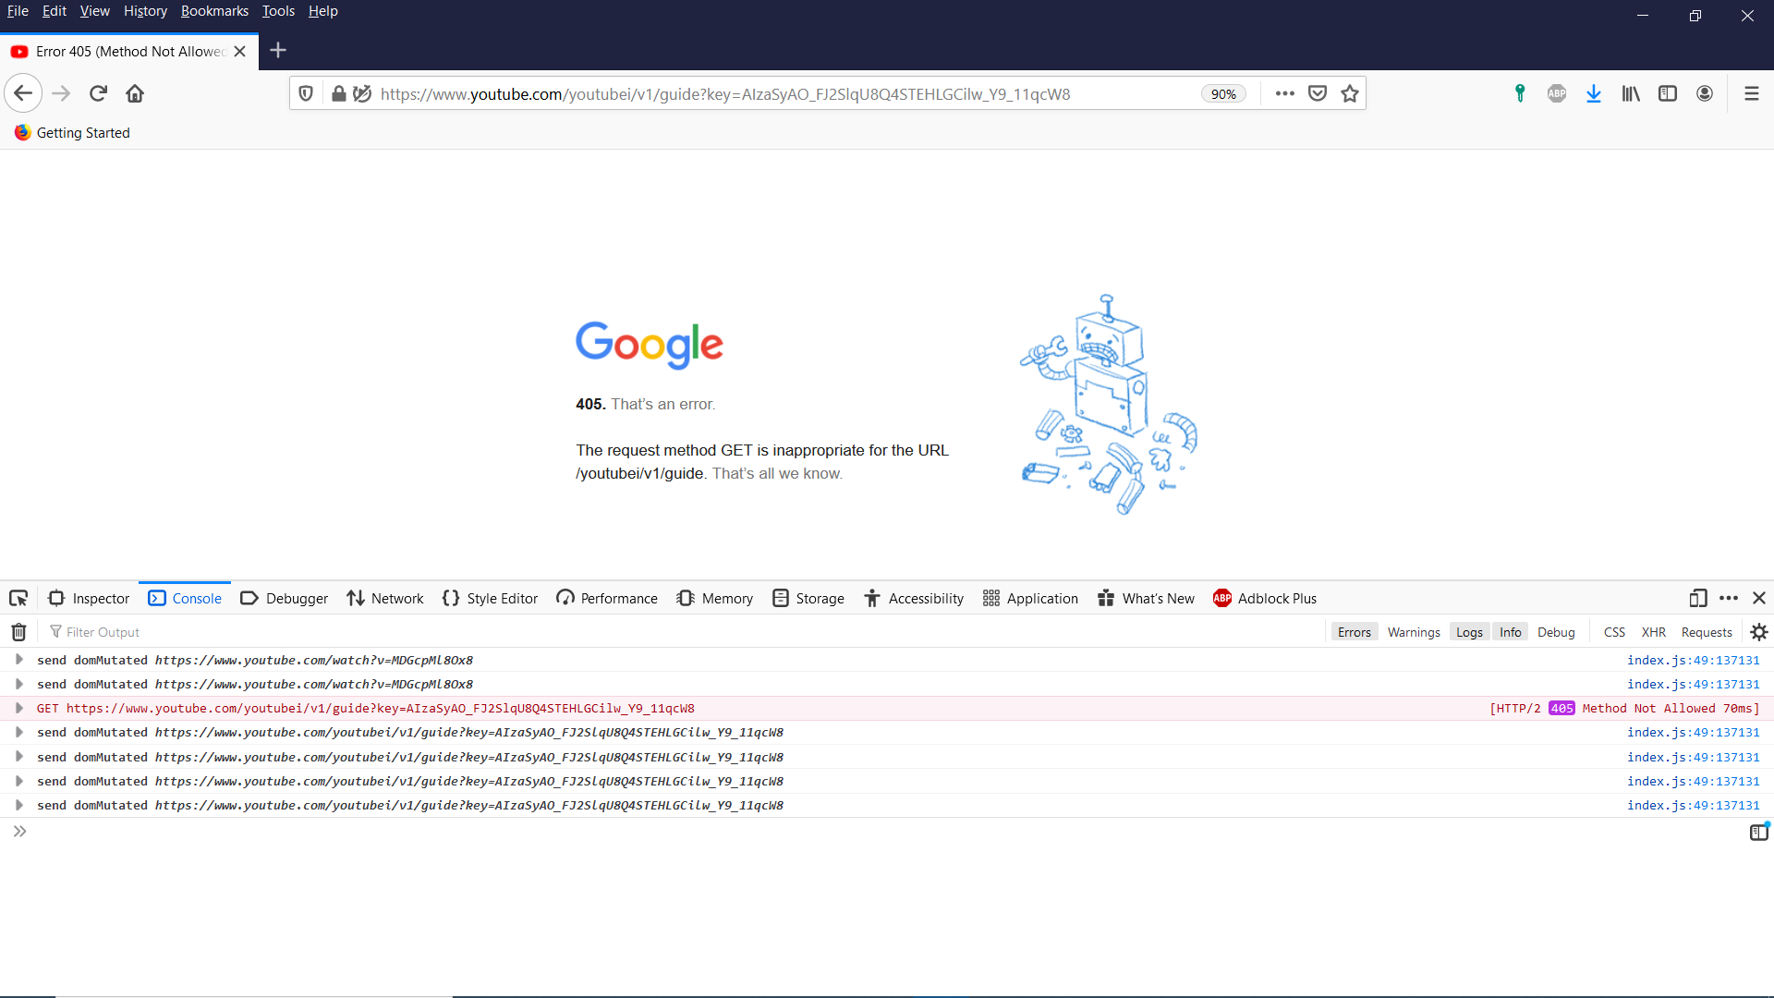Open tracking protection shield info

[x=306, y=93]
